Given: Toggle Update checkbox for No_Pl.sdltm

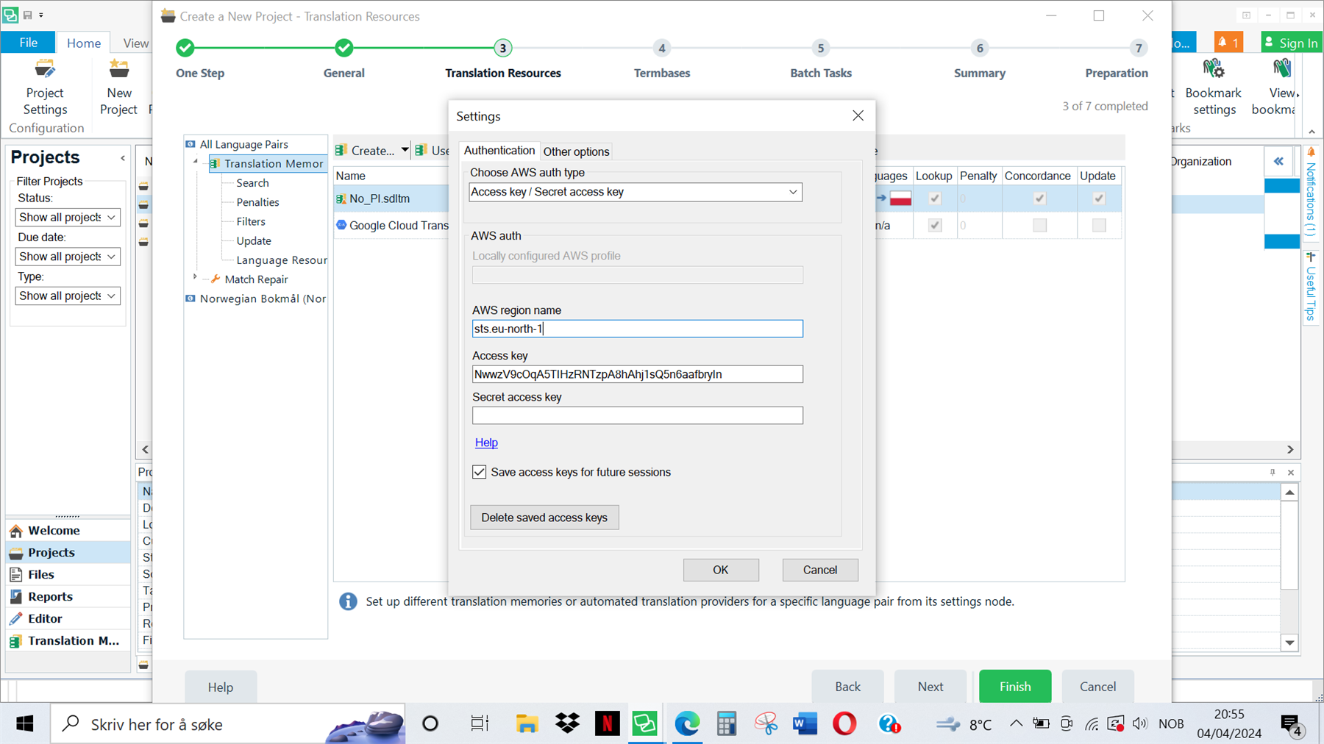Looking at the screenshot, I should (x=1099, y=198).
